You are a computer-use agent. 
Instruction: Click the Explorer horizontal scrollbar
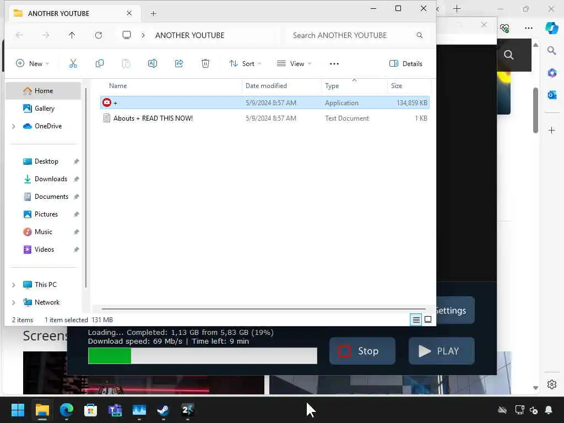[x=264, y=308]
